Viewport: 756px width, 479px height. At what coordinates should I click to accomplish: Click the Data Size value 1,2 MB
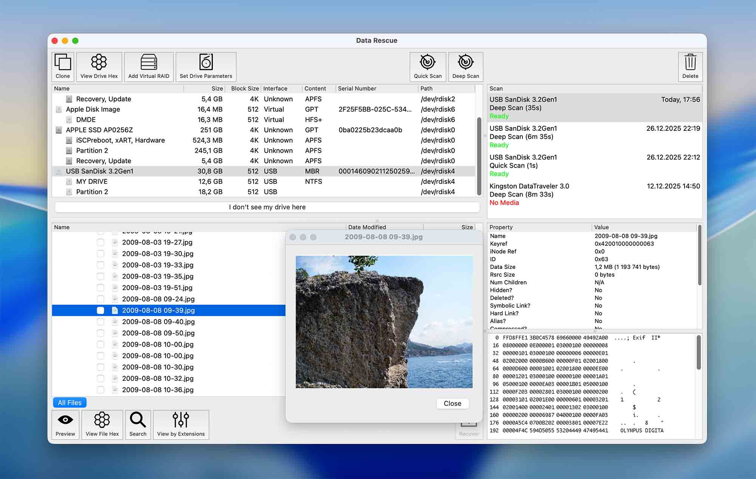point(627,267)
